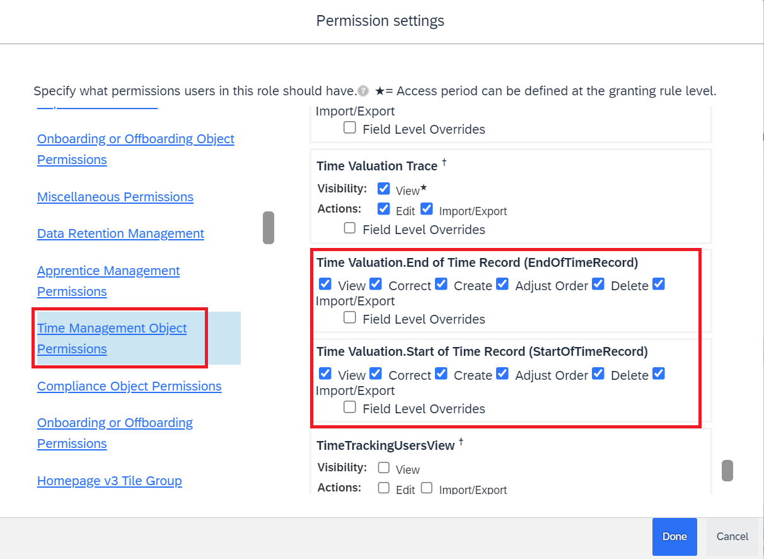Enable Field Level Overrides for EndOfTimeRecord
The width and height of the screenshot is (764, 559).
click(x=350, y=317)
